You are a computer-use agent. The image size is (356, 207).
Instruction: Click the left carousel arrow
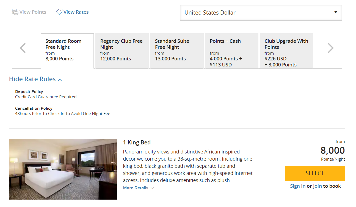pos(23,48)
